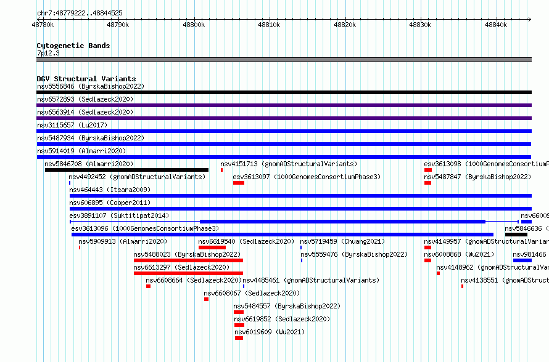Click the chr7:48779222..48844525 coordinate text
The height and width of the screenshot is (362, 549).
click(x=80, y=14)
